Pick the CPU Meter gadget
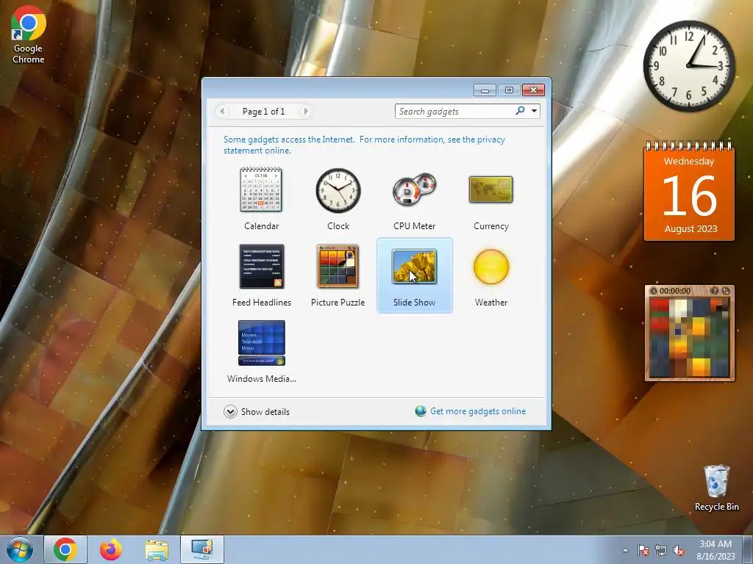This screenshot has height=564, width=753. coord(414,190)
